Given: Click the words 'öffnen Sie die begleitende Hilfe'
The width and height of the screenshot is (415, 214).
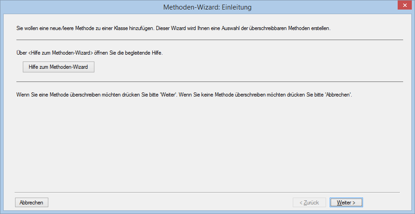Looking at the screenshot, I should pos(129,53).
